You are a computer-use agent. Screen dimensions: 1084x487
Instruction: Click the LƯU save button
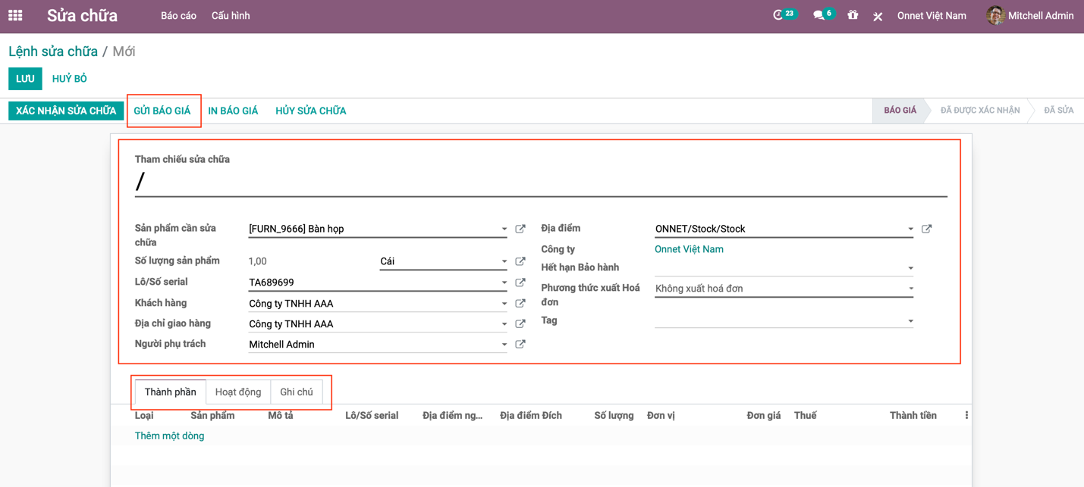(x=25, y=79)
